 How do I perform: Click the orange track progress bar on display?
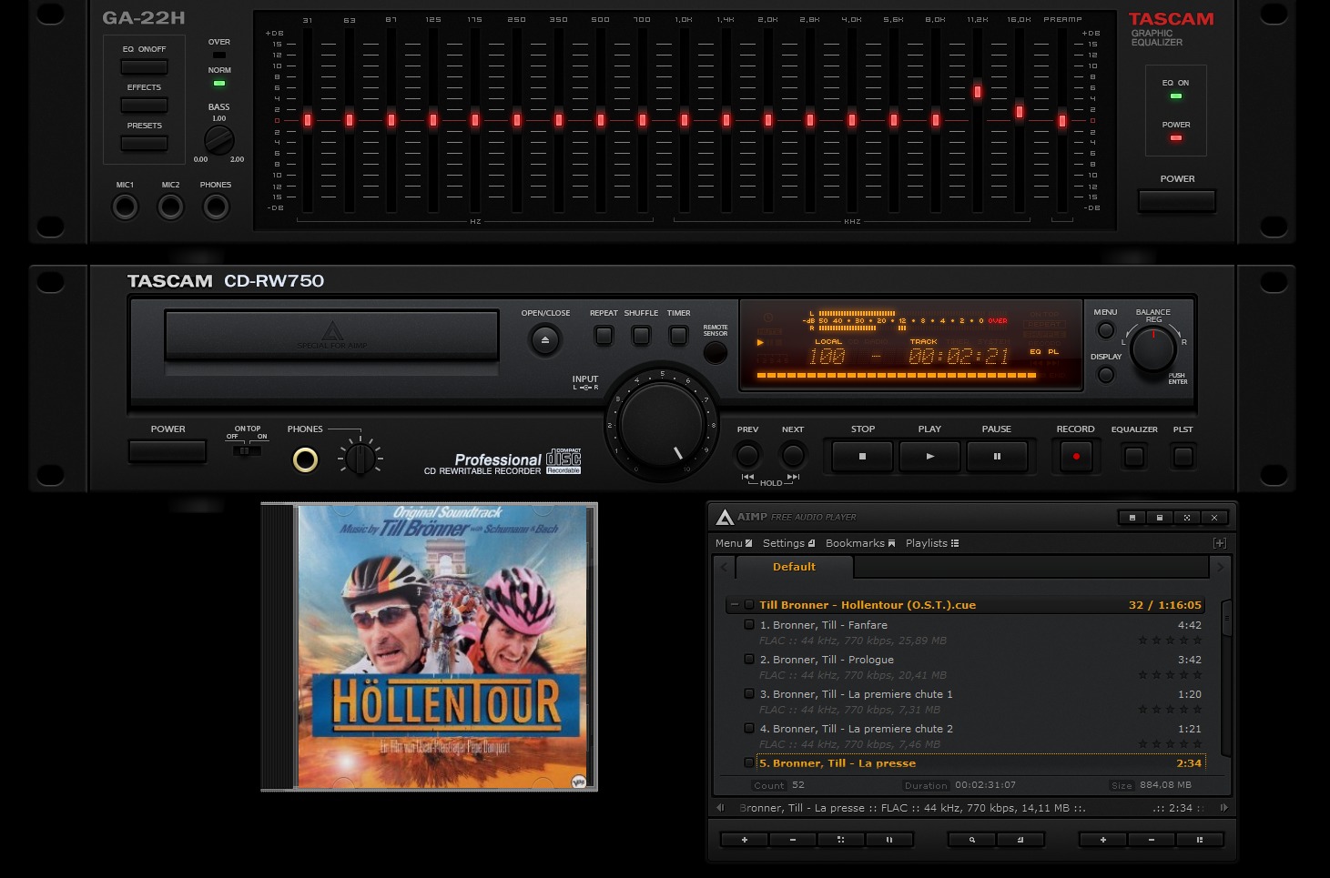pos(897,375)
